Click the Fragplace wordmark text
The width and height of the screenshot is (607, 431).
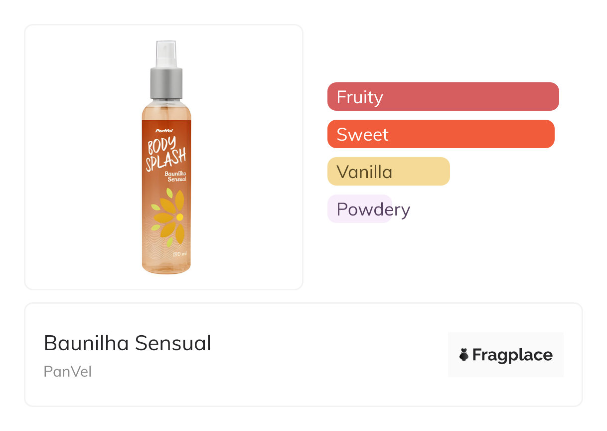[x=512, y=355]
